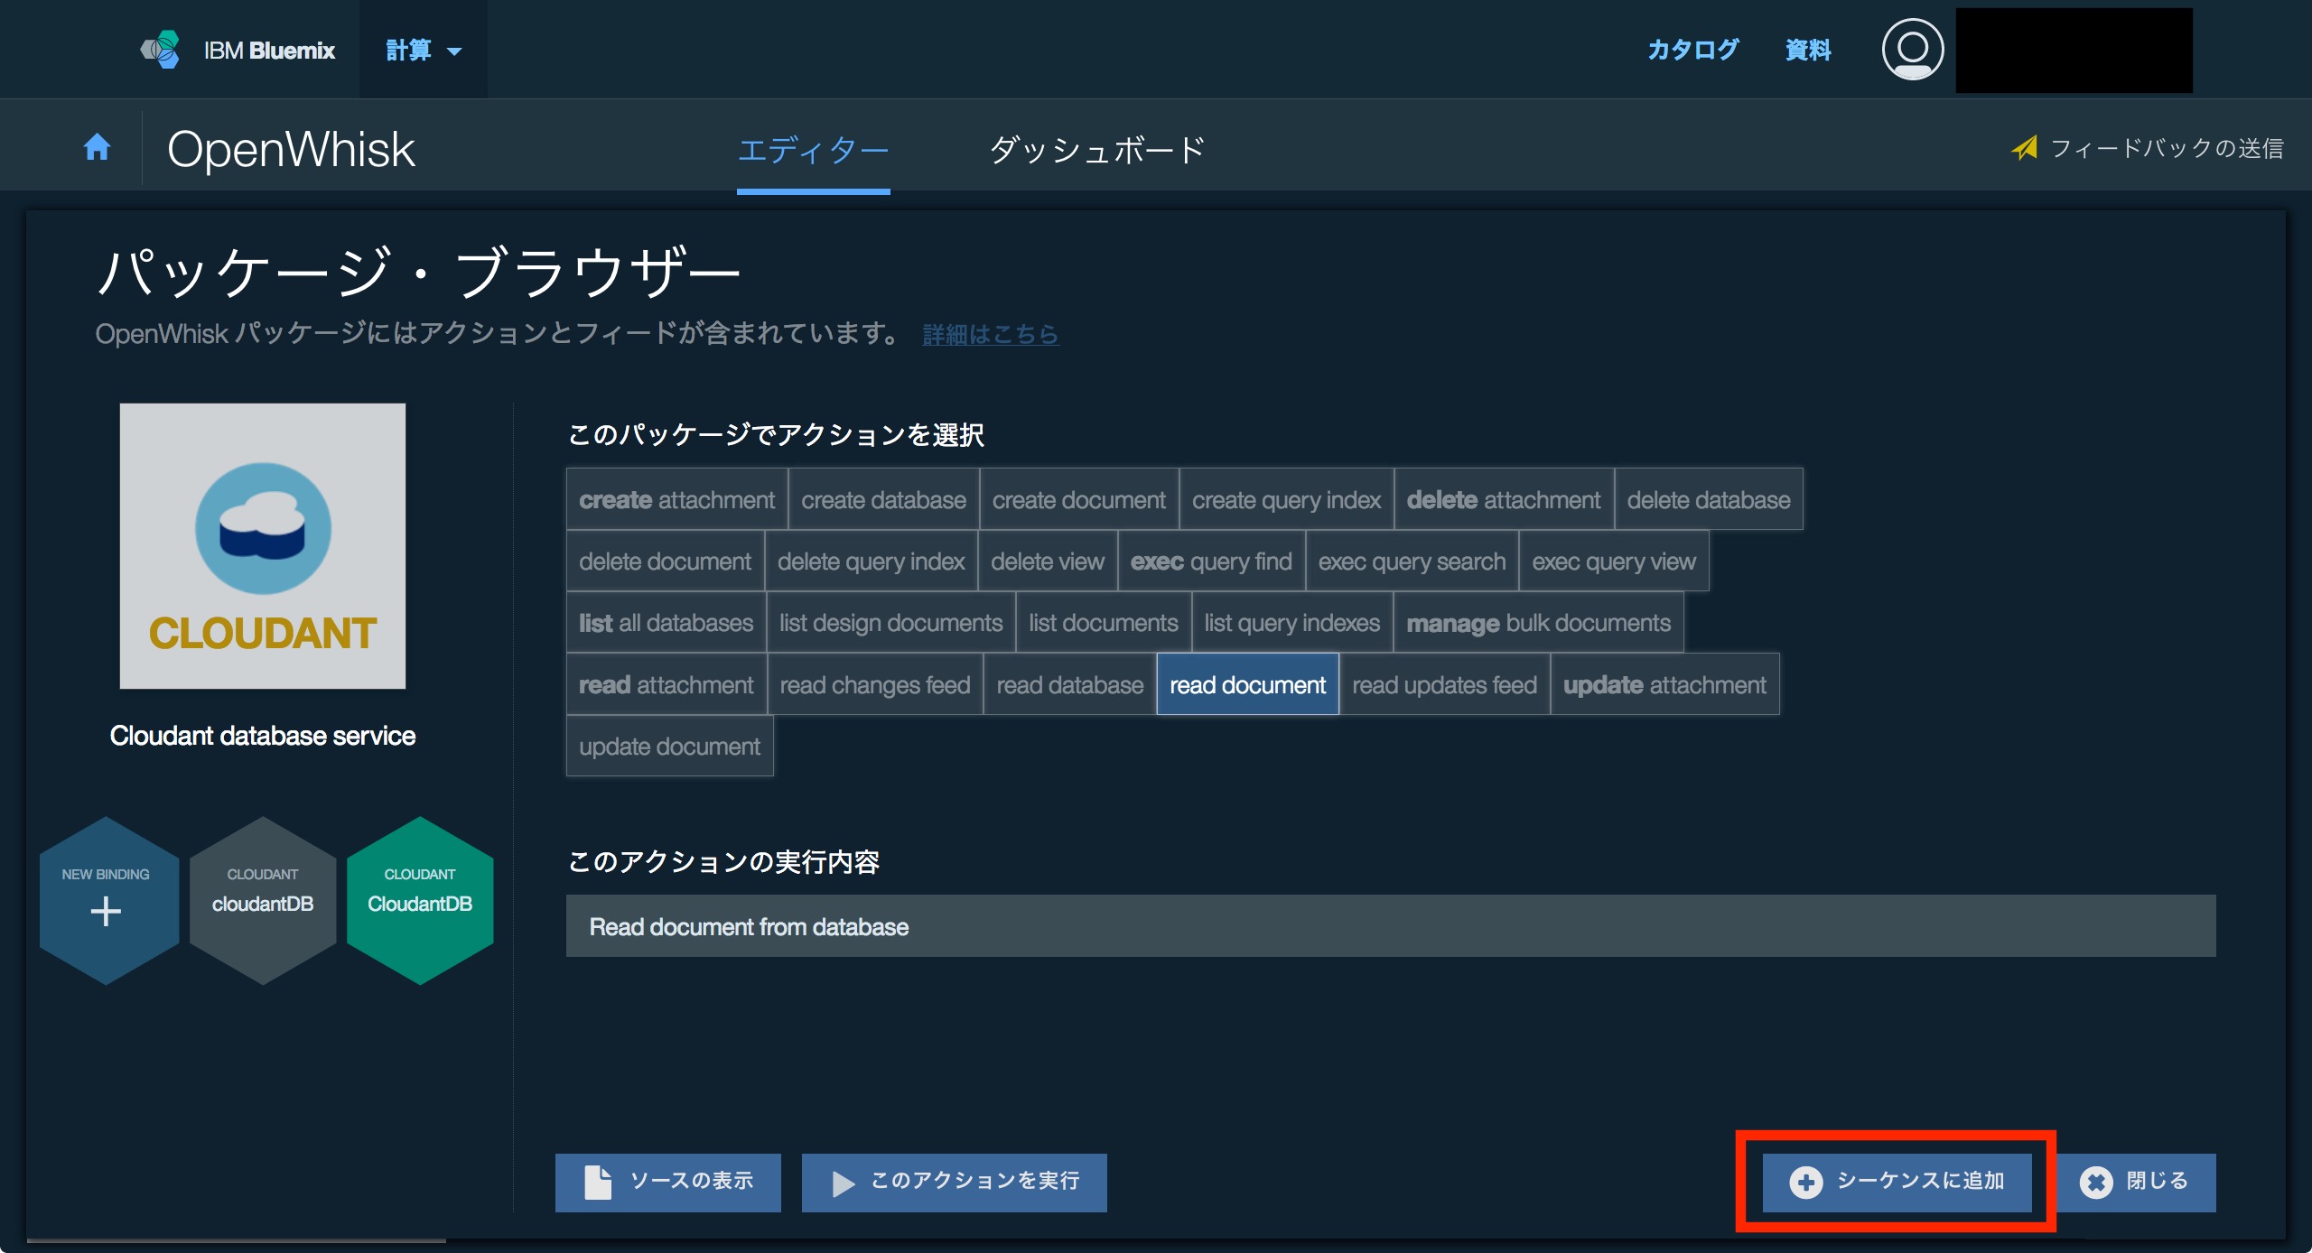Viewport: 2312px width, 1253px height.
Task: Click the シーケンスに追加 button
Action: tap(1897, 1182)
